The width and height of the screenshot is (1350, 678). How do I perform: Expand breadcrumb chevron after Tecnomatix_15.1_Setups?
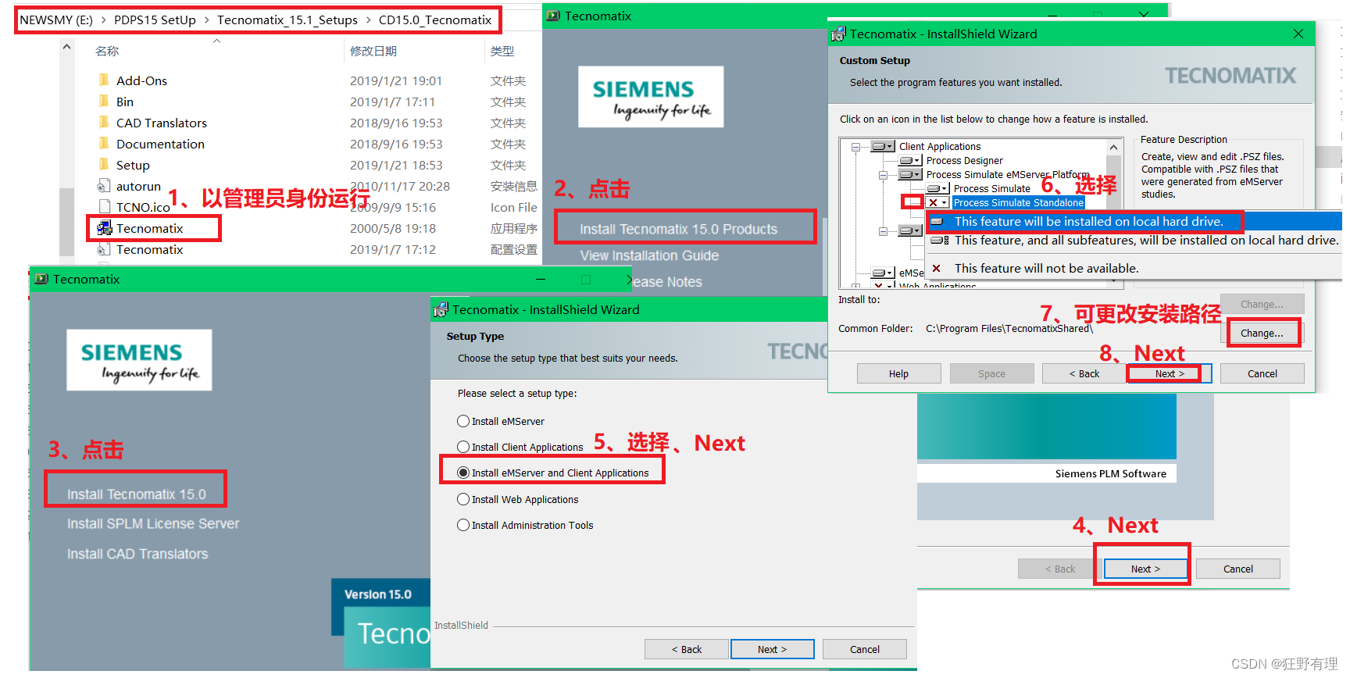368,20
